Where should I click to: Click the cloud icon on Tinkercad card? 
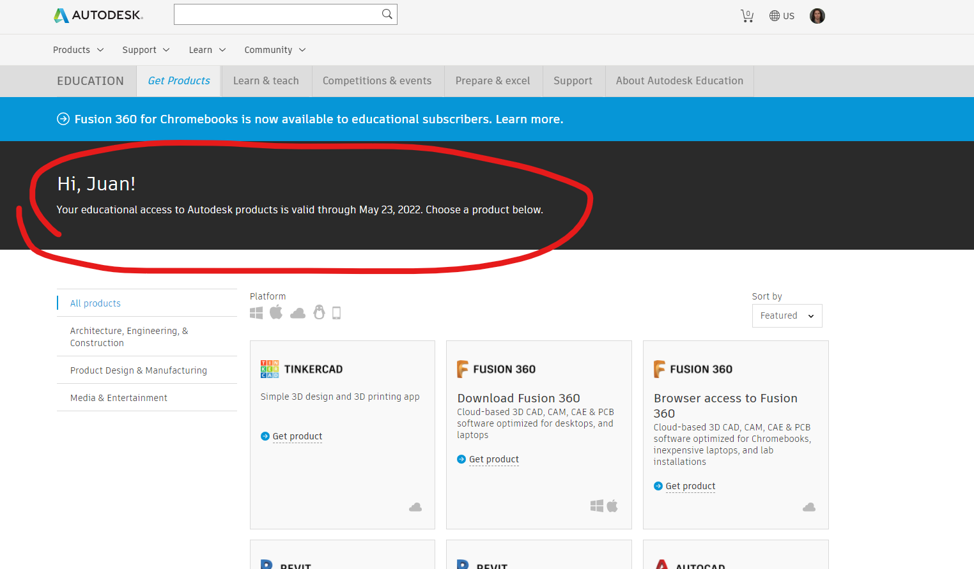tap(415, 507)
